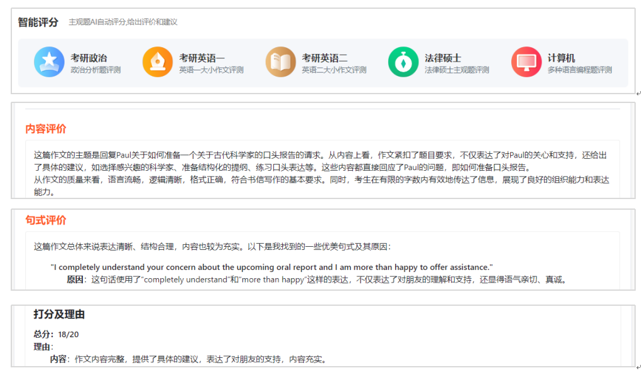
Task: Click the 内容评价 section heading
Action: (x=45, y=129)
